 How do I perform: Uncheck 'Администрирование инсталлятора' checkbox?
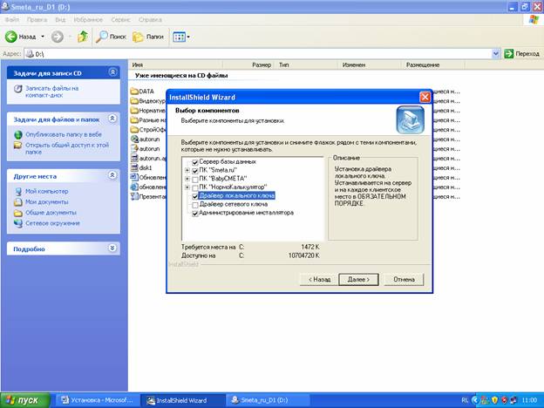(x=194, y=213)
